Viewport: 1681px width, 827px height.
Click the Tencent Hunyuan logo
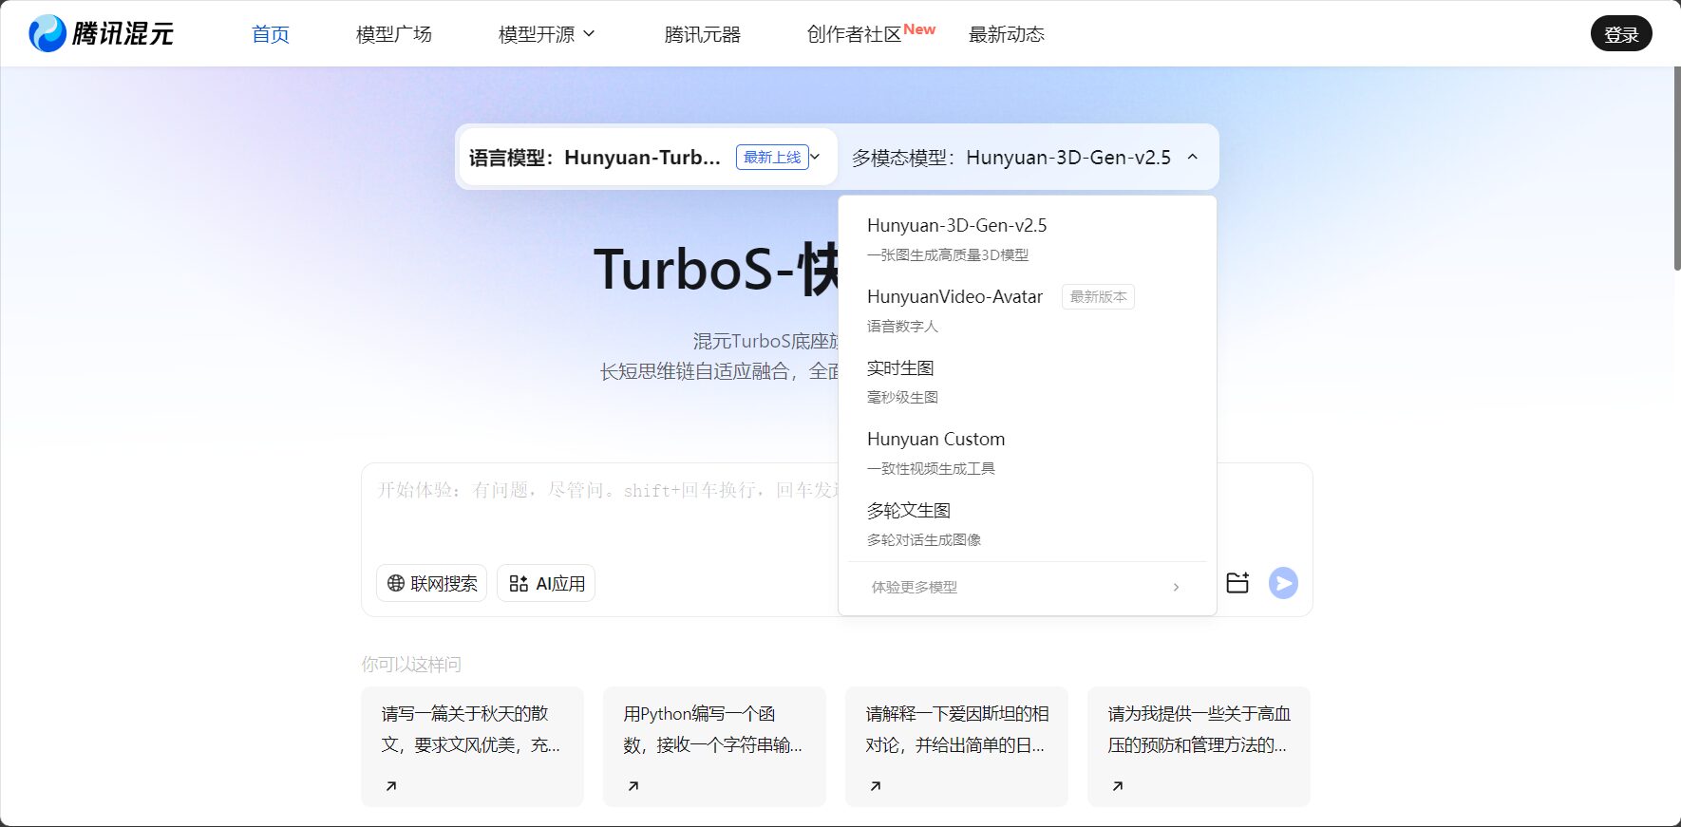101,33
